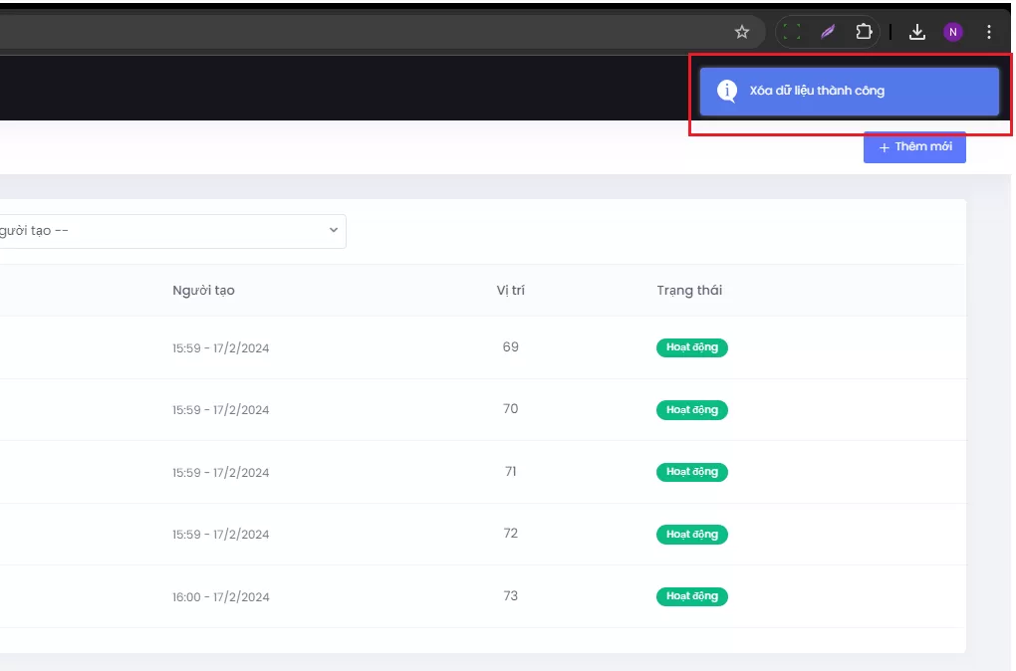This screenshot has height=671, width=1016.
Task: Click the 16:00 - 17/2/2024 timestamp
Action: pos(220,597)
